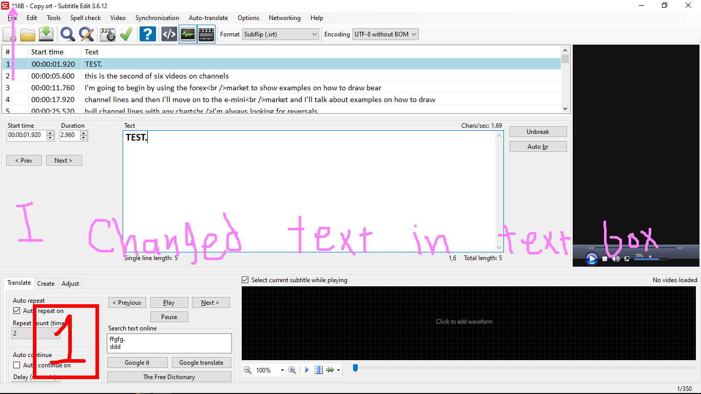701x394 pixels.
Task: Open the Synchronization menu
Action: pos(157,17)
